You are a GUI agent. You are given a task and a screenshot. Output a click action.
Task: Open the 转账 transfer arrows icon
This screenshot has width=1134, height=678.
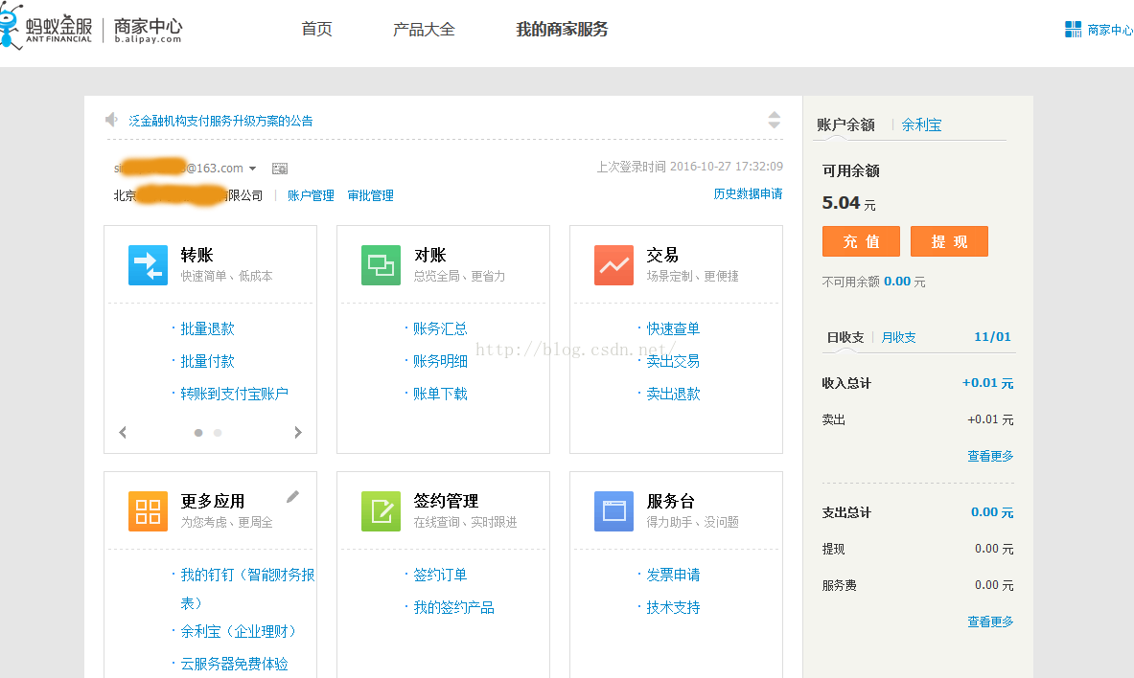pos(148,265)
